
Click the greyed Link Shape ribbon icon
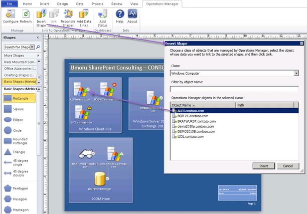point(54,14)
